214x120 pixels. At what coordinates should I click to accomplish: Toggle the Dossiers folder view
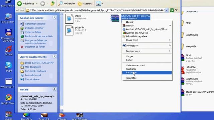(85, 4)
